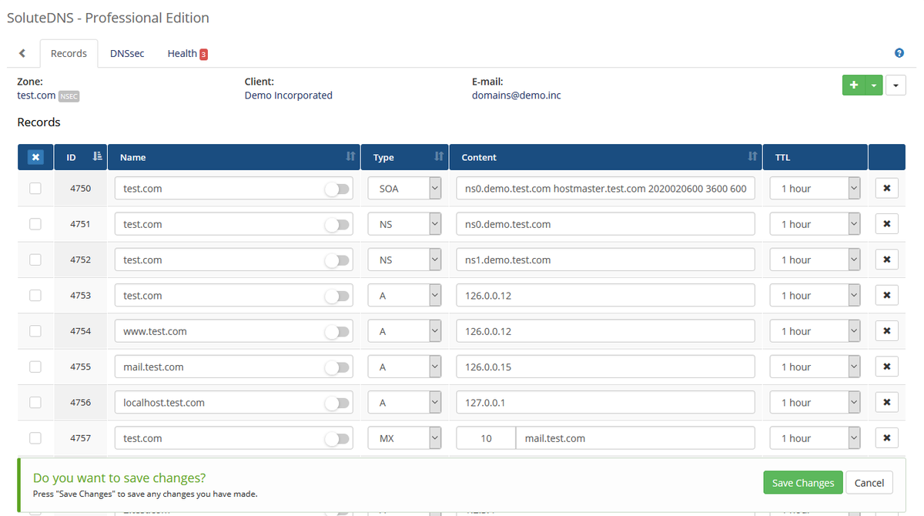The image size is (924, 516).
Task: Click the back arrow to leave the zone
Action: [x=22, y=52]
